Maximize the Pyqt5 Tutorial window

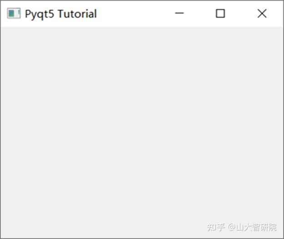point(220,13)
